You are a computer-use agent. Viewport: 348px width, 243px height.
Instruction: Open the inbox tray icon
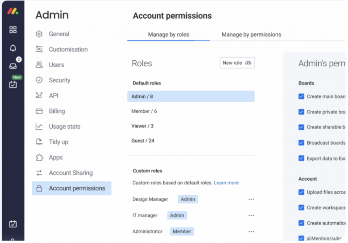click(13, 66)
